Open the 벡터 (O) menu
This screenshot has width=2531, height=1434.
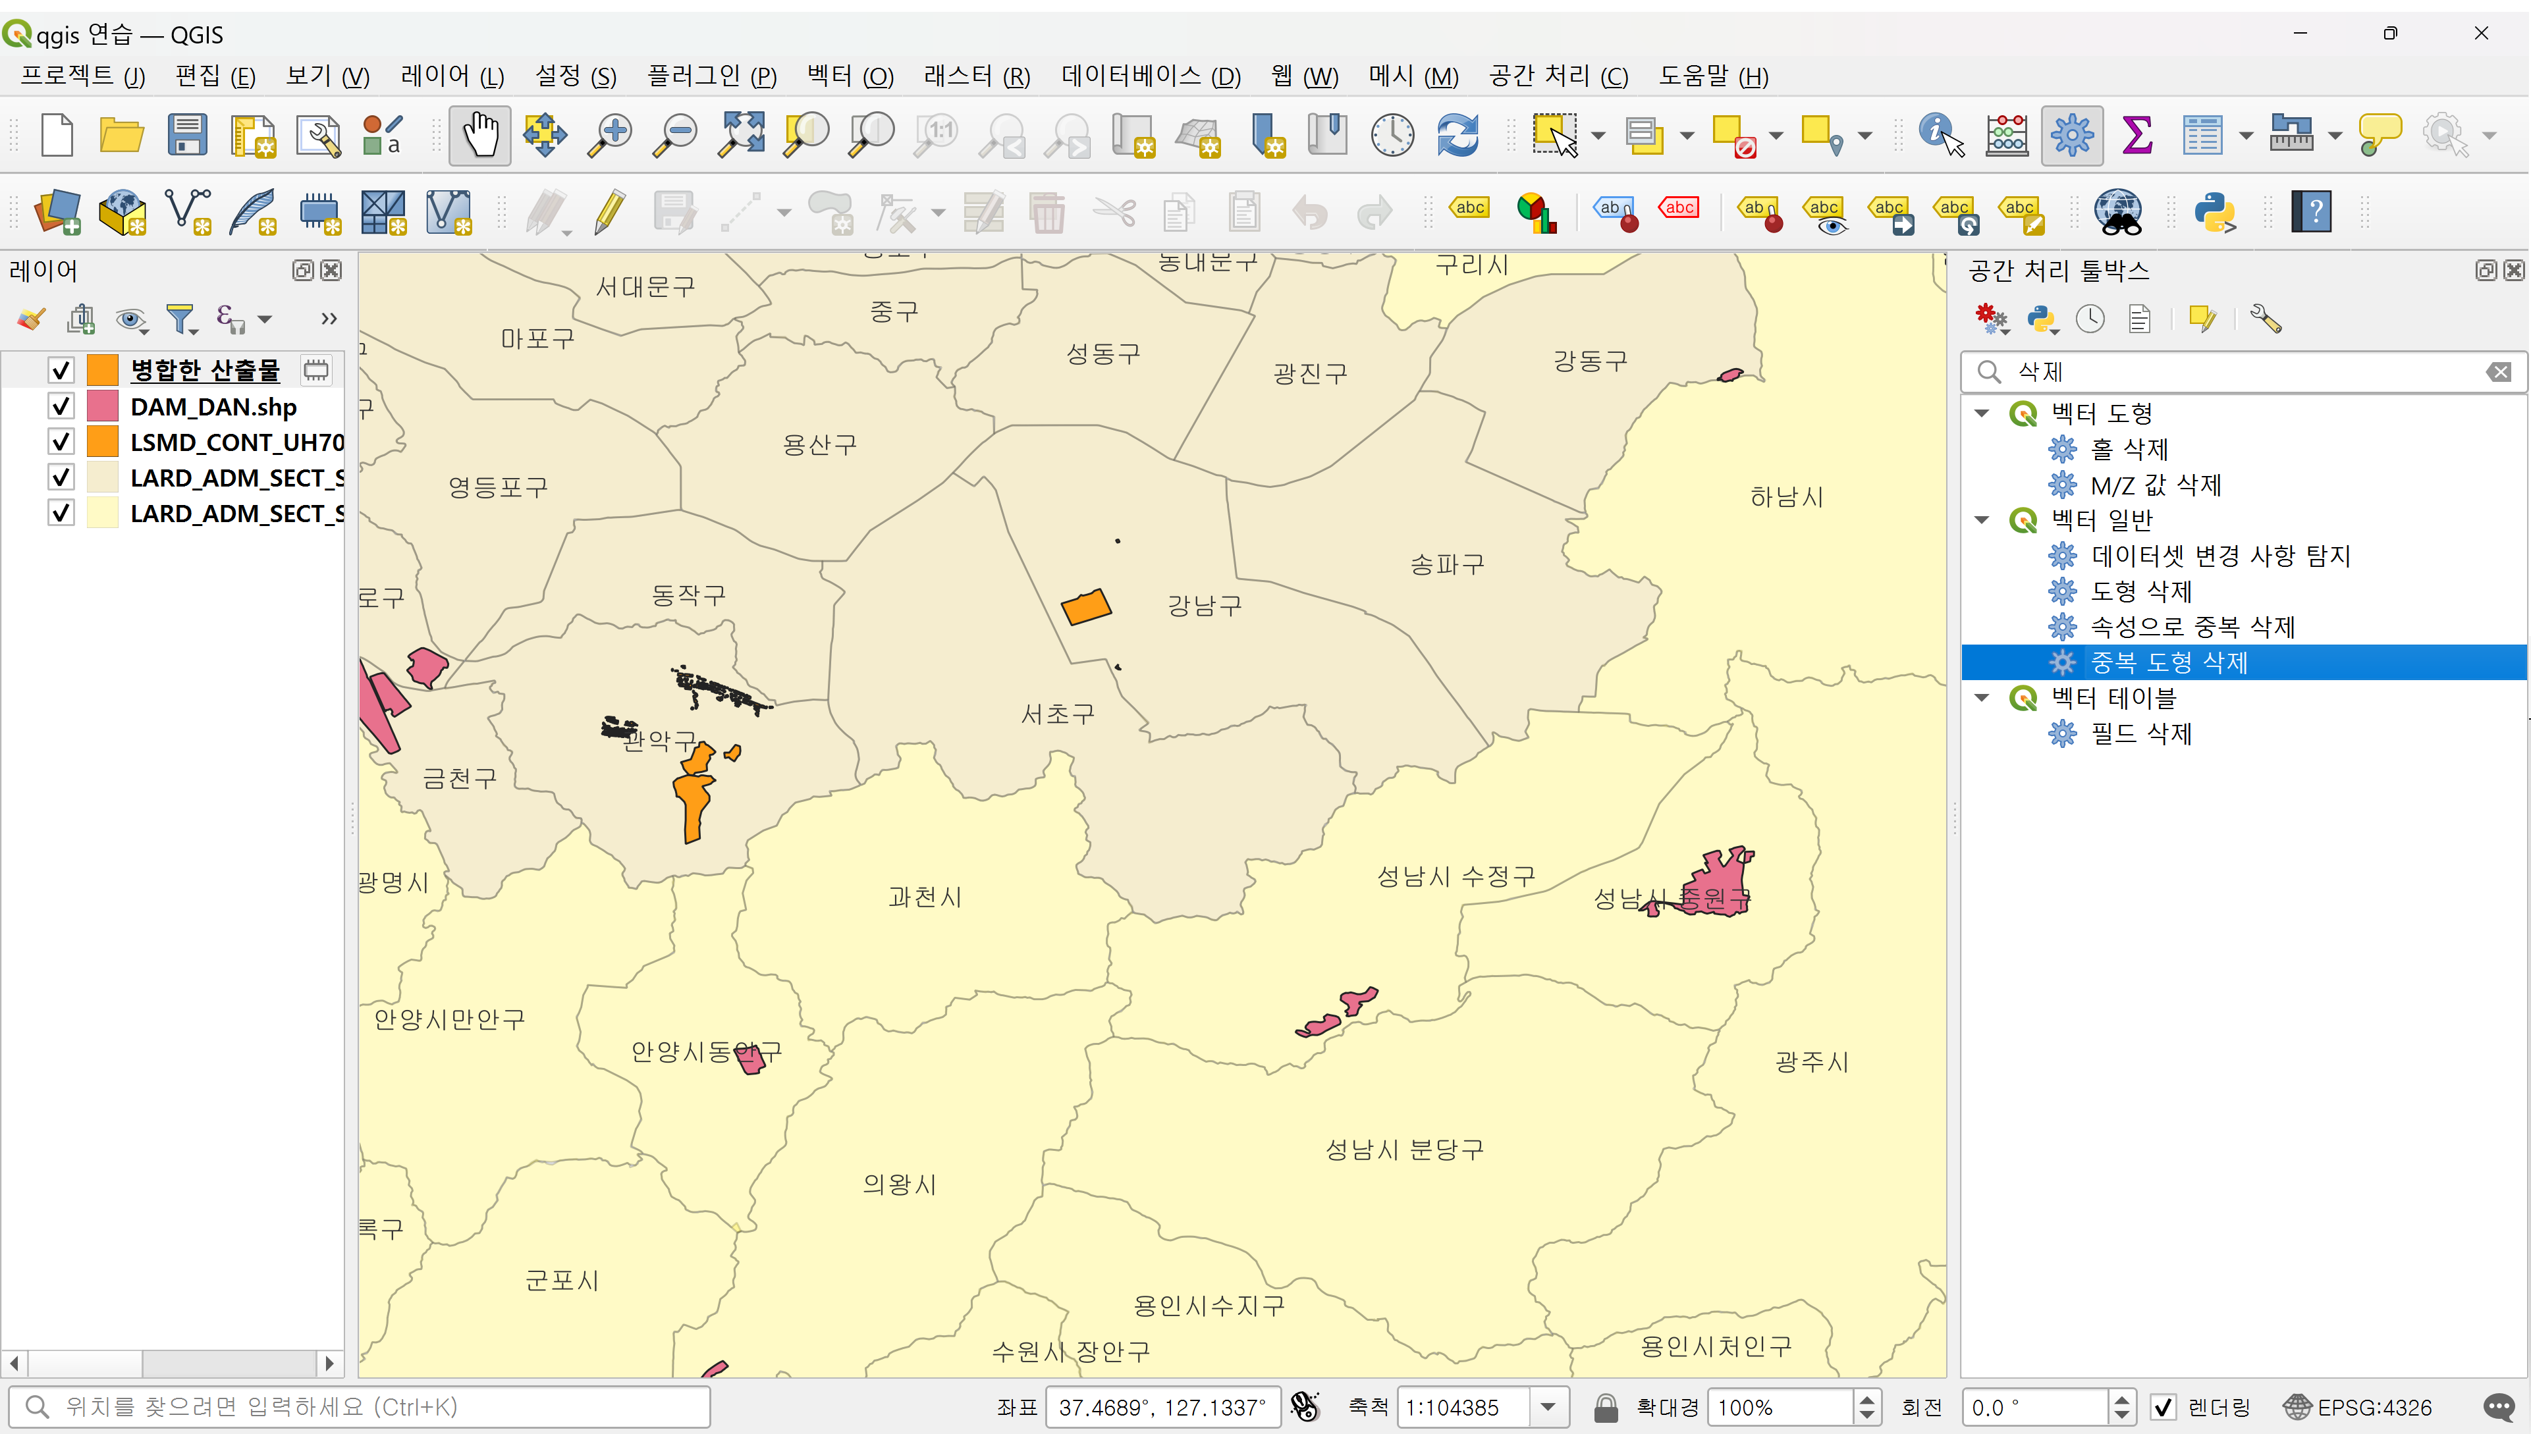click(849, 76)
